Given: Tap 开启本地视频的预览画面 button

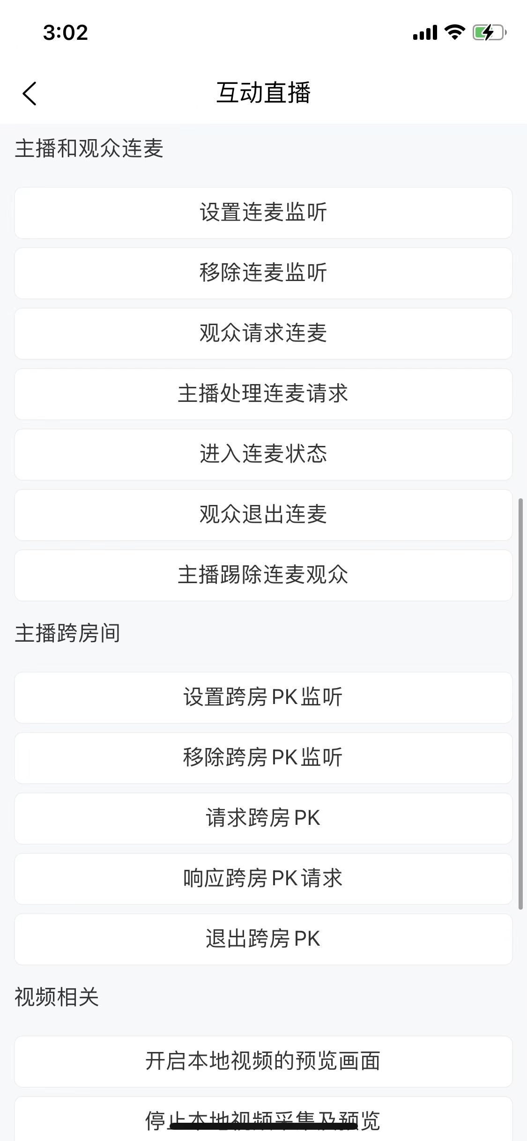Looking at the screenshot, I should pyautogui.click(x=263, y=1061).
